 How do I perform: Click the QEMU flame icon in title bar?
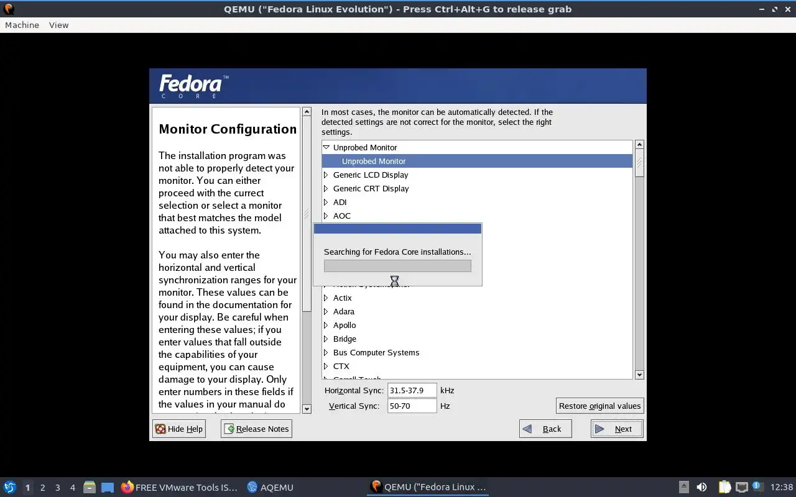point(9,9)
